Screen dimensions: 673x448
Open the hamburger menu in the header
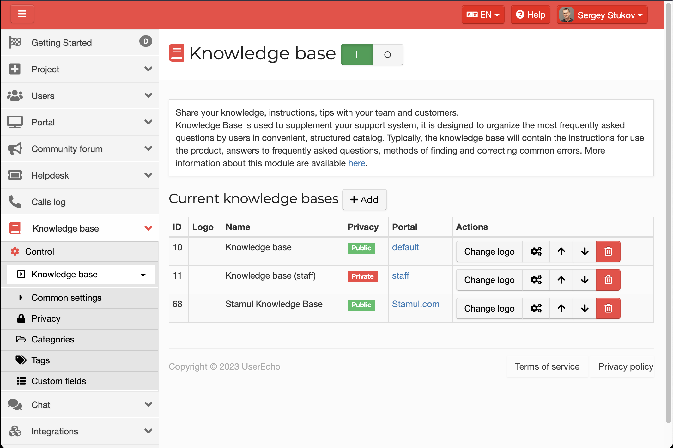[x=22, y=14]
